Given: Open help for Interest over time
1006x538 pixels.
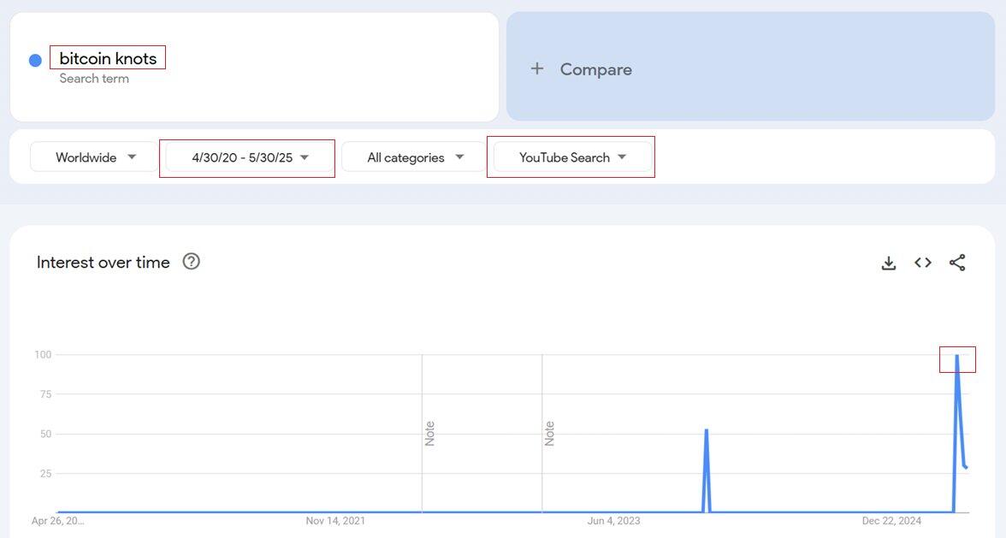Looking at the screenshot, I should click(x=192, y=262).
